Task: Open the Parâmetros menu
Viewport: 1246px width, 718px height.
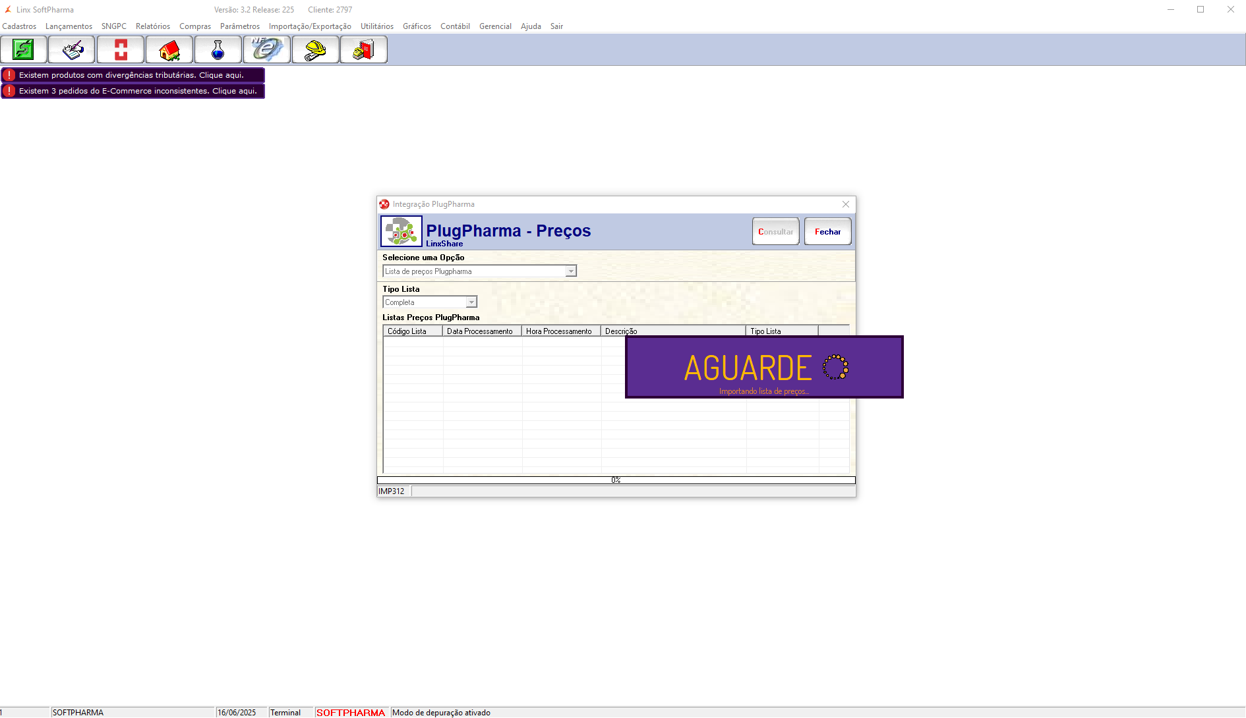Action: 240,26
